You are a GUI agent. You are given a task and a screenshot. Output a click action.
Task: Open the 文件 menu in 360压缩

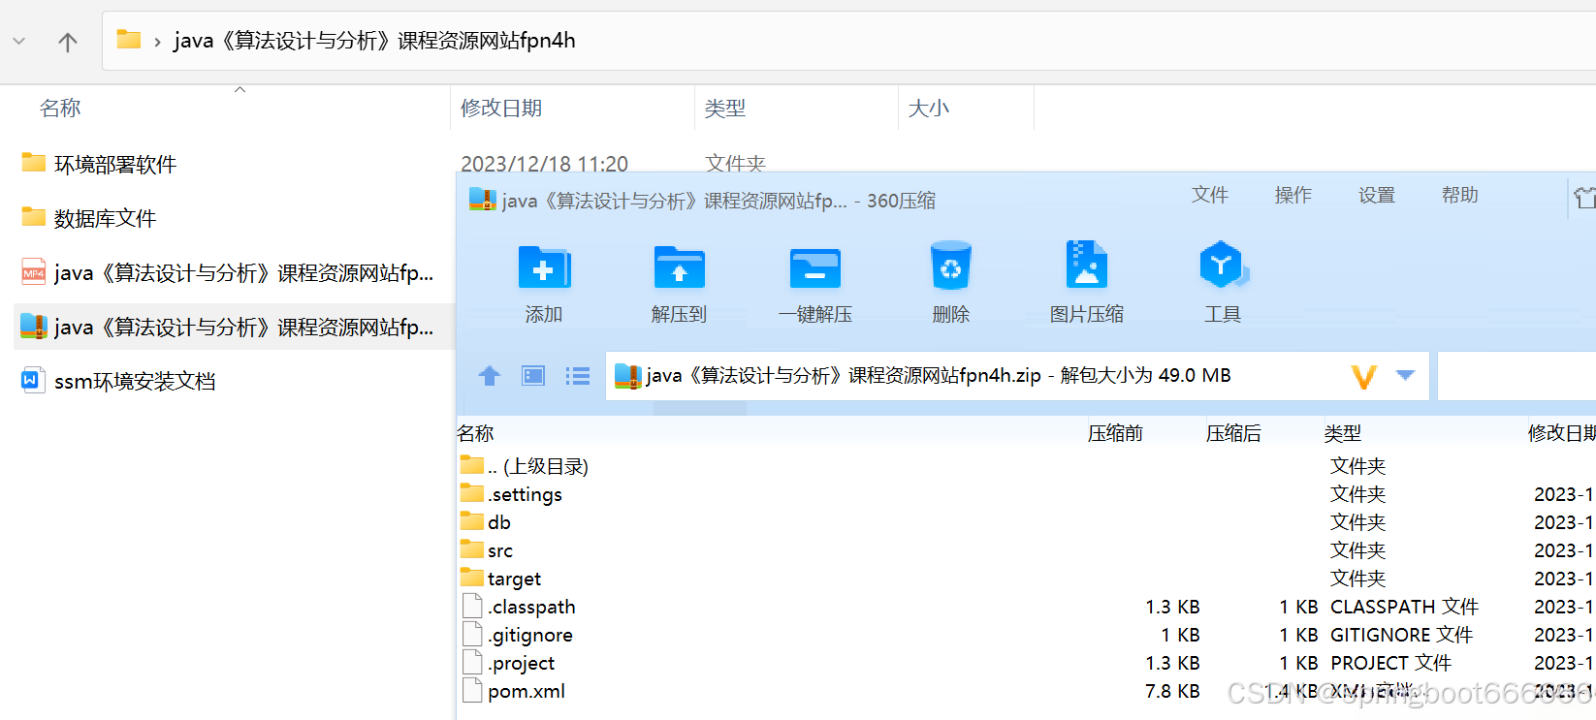(1210, 196)
